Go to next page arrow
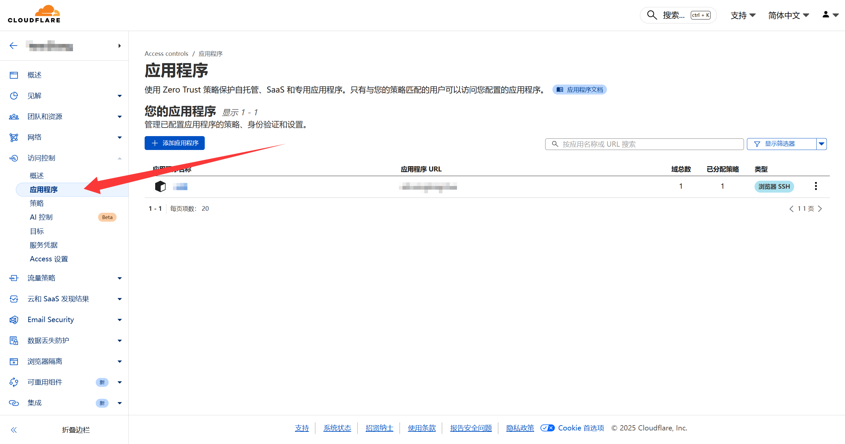 tap(820, 209)
